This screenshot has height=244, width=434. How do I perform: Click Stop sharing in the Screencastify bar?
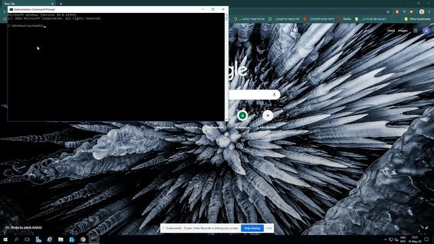(x=252, y=228)
